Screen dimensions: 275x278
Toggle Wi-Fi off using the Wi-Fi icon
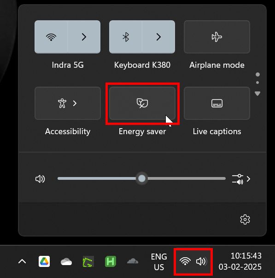[51, 37]
